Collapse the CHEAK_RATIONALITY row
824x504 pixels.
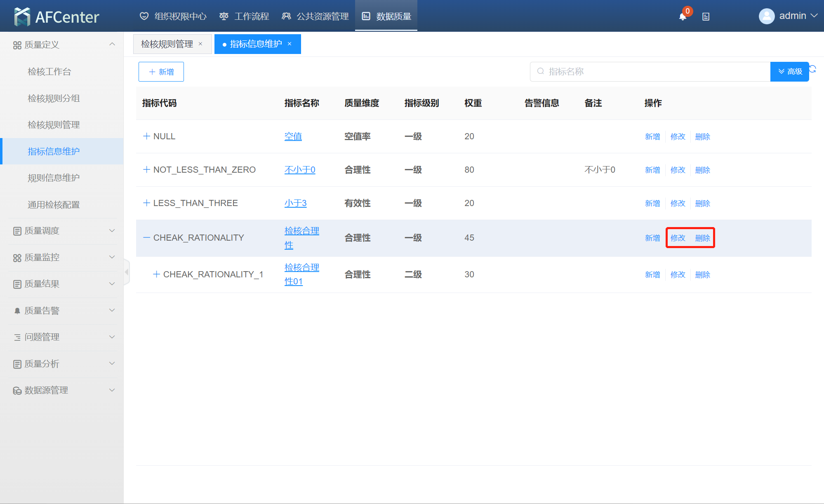(146, 238)
